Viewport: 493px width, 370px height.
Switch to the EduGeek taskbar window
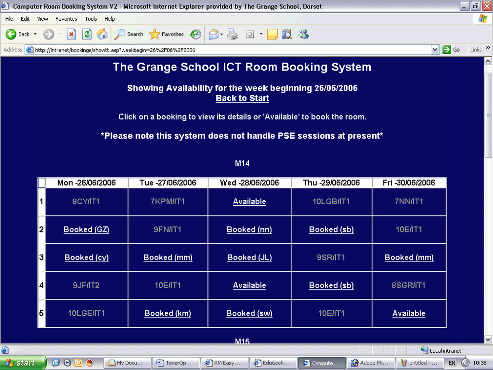click(273, 363)
